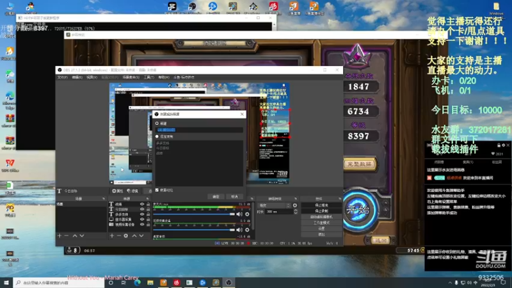Add a new scene with the plus icon

point(60,236)
